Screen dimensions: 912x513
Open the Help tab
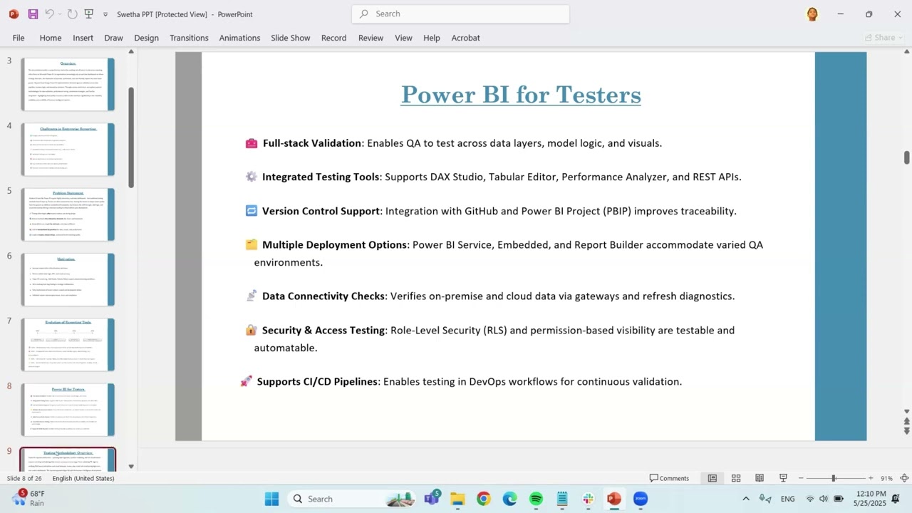point(432,38)
